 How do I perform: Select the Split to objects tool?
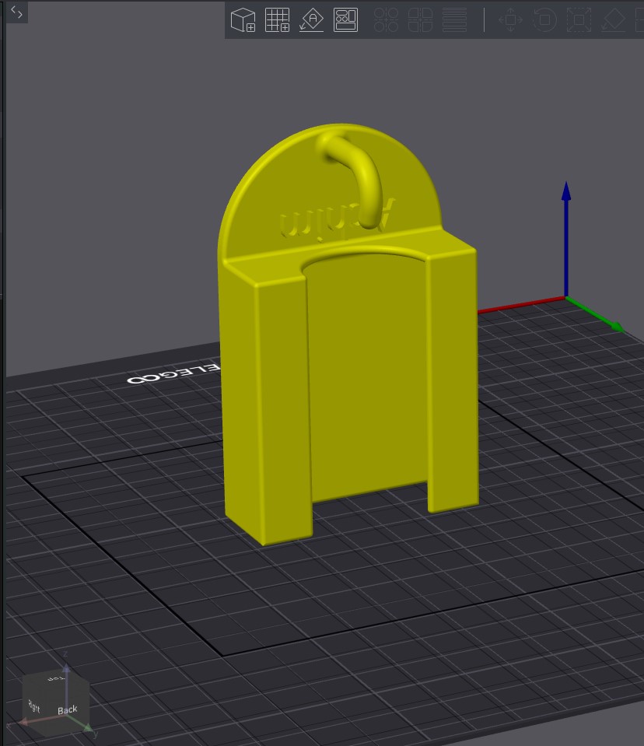click(386, 20)
